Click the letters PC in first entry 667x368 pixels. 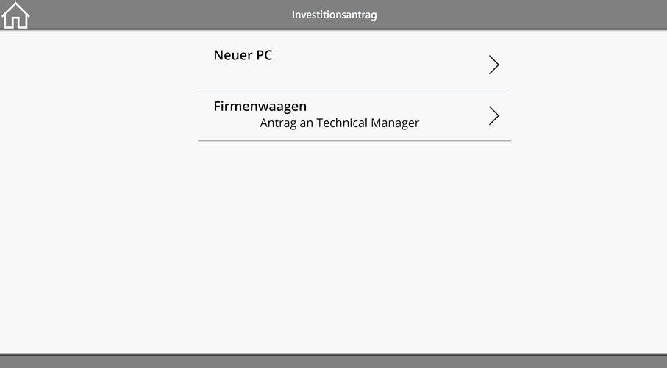(264, 55)
